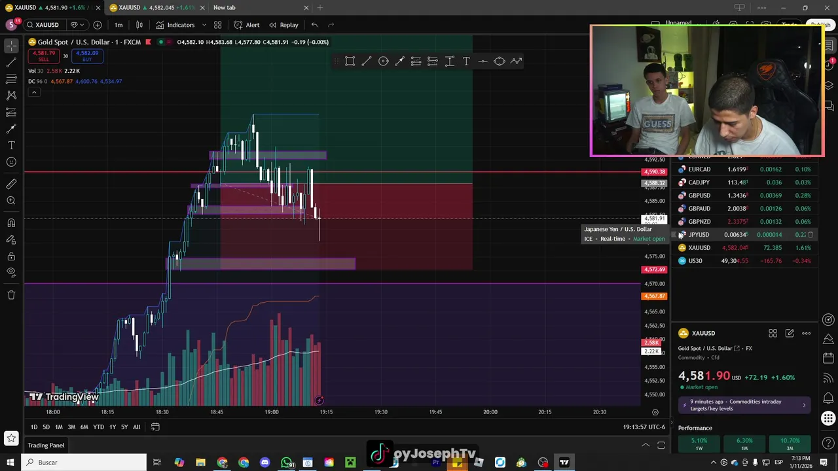Pick the circle tool in floating toolbar

coord(384,61)
